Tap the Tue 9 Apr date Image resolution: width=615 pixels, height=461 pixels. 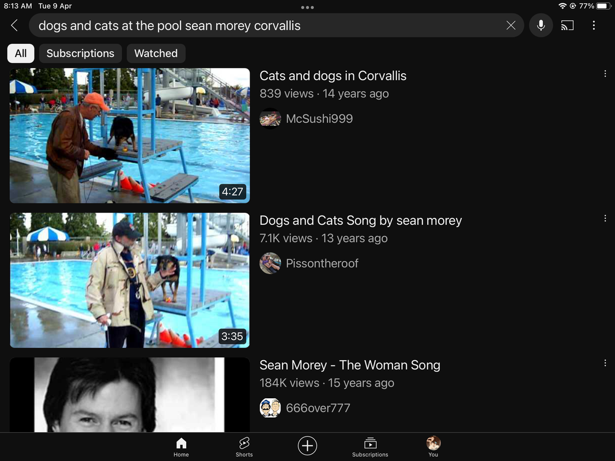(x=55, y=6)
